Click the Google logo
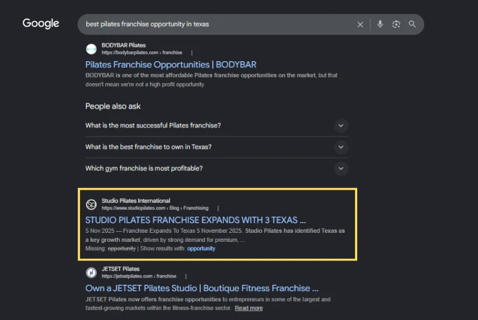The width and height of the screenshot is (478, 320). pyautogui.click(x=41, y=23)
